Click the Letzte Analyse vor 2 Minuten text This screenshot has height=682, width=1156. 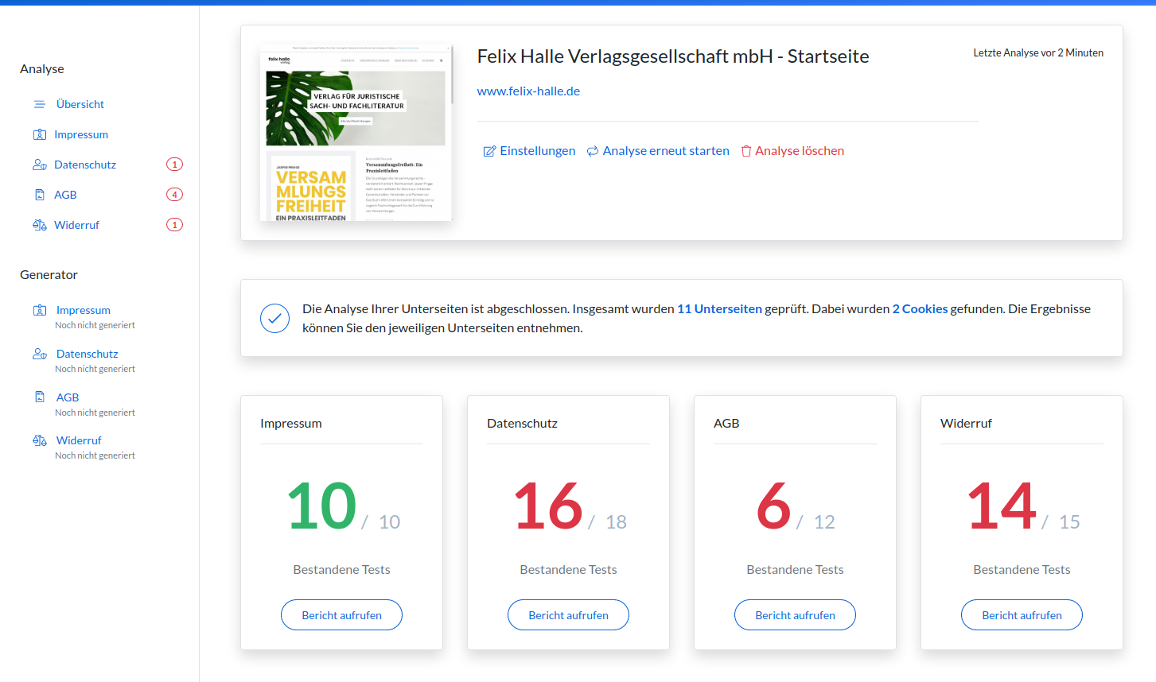(1038, 53)
